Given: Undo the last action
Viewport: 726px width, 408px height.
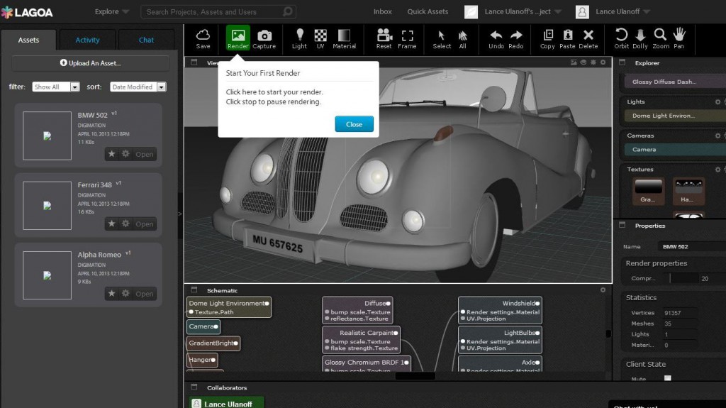Looking at the screenshot, I should pyautogui.click(x=496, y=38).
